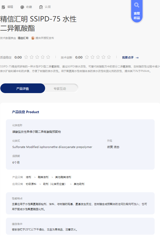Select second star of 技术创新 rating
The width and height of the screenshot is (160, 236).
(92, 57)
